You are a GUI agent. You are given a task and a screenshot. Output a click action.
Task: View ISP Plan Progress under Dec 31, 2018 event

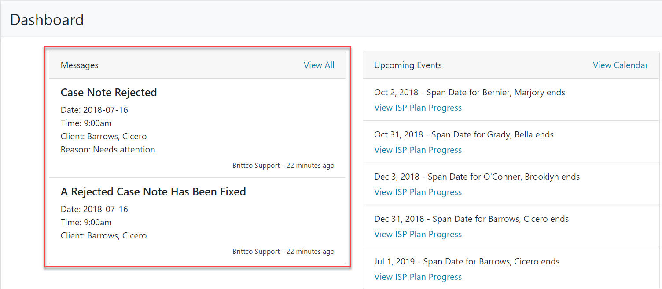[x=418, y=235]
